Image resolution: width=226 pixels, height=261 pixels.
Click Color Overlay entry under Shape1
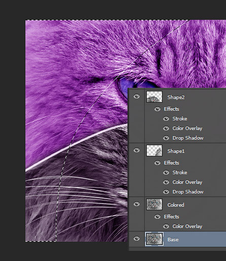coord(187,182)
